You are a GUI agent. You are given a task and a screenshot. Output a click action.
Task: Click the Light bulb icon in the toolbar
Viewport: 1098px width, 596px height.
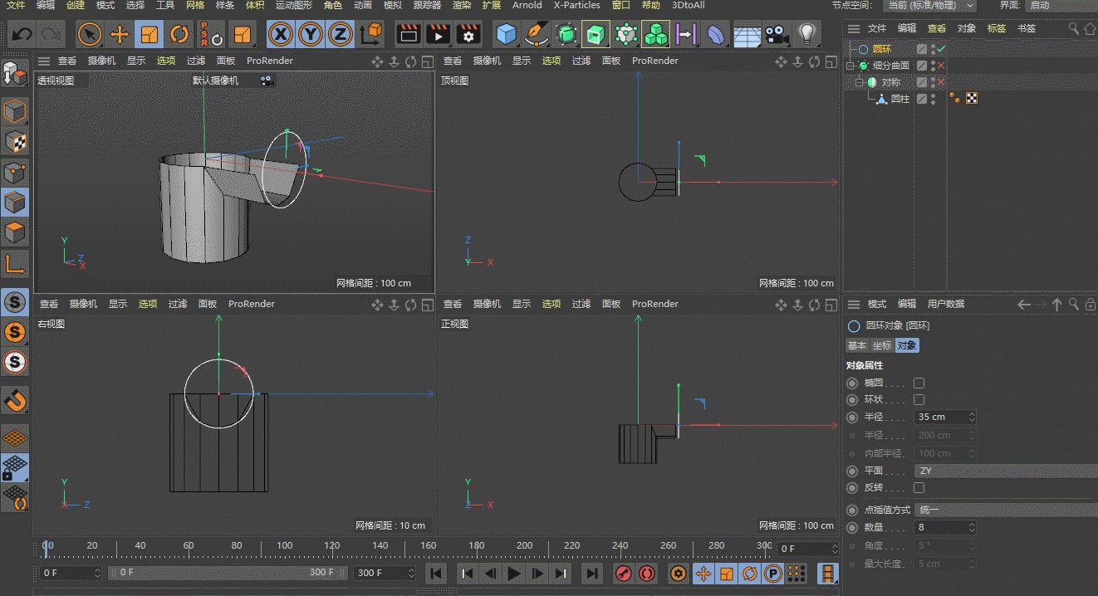click(x=806, y=34)
